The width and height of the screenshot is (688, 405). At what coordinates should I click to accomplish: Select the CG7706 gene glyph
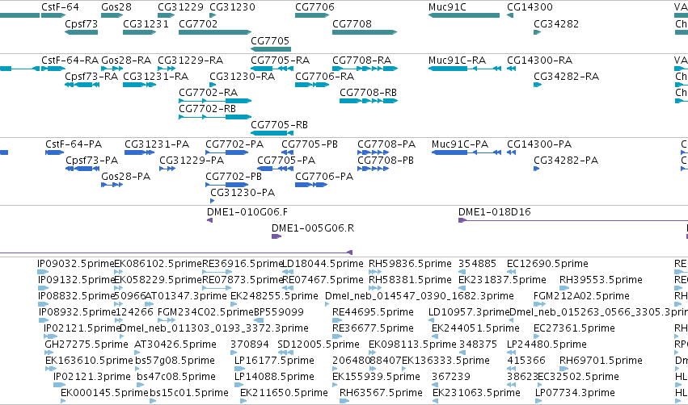coord(312,15)
